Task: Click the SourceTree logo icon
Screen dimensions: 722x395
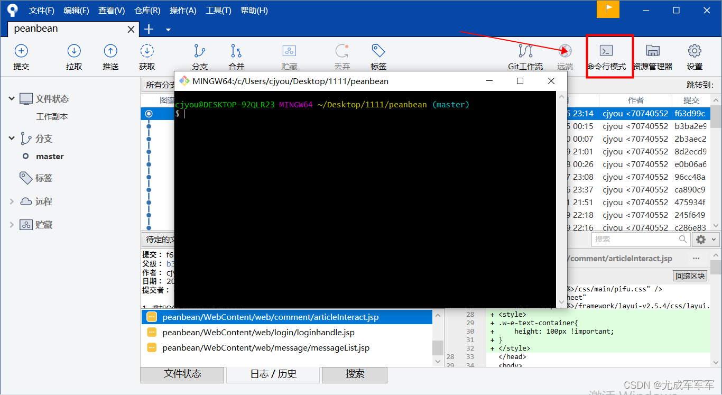Action: pyautogui.click(x=13, y=10)
